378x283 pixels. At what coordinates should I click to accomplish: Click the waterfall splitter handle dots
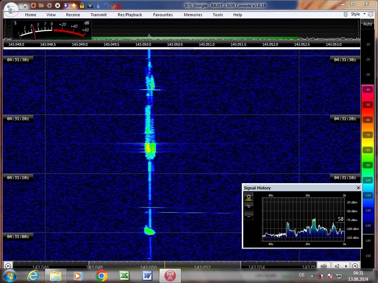182,48
